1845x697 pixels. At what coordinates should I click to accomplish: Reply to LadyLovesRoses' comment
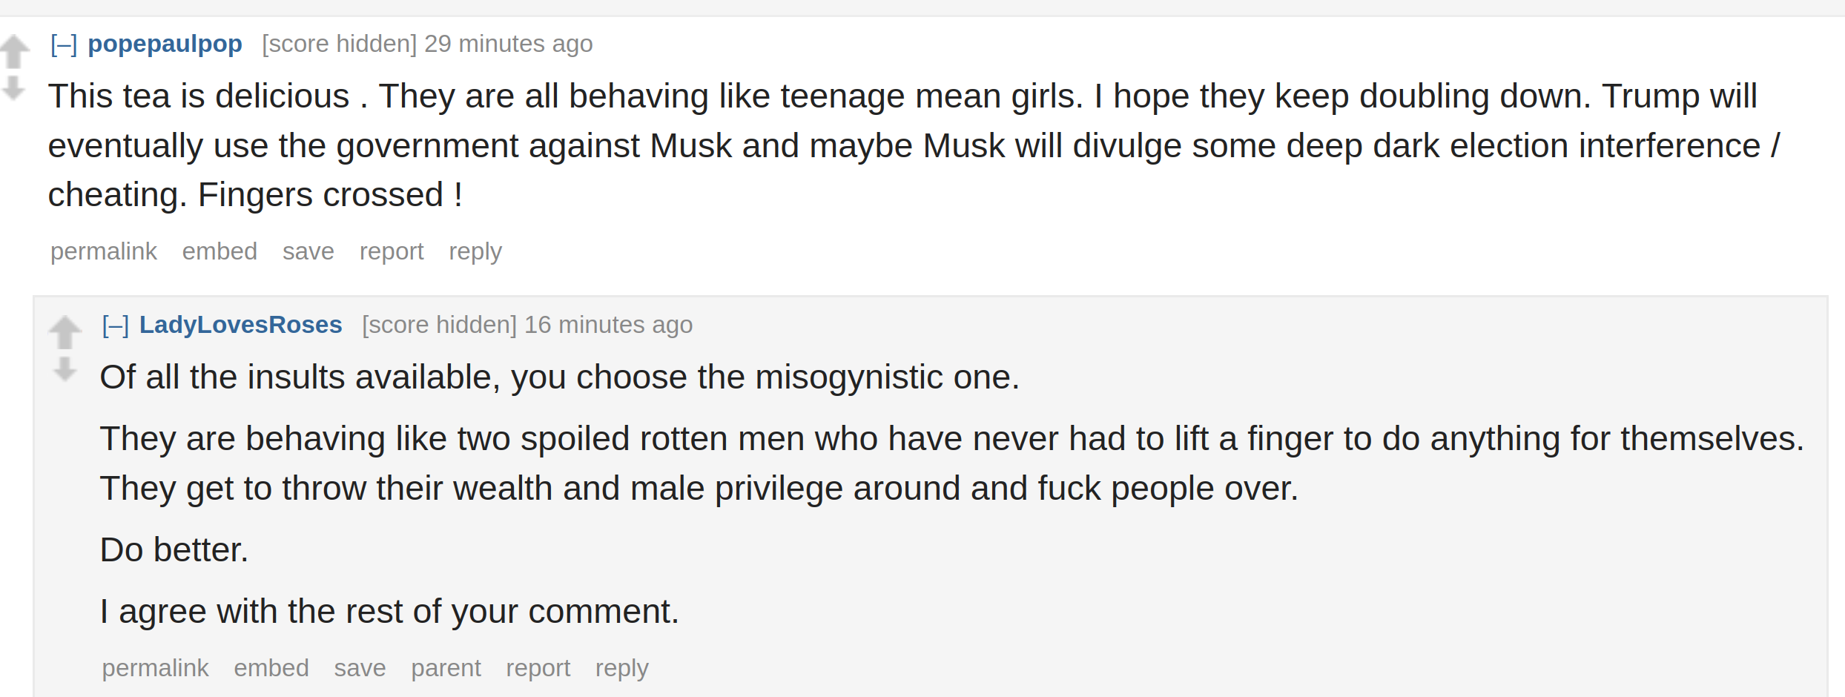tap(622, 669)
